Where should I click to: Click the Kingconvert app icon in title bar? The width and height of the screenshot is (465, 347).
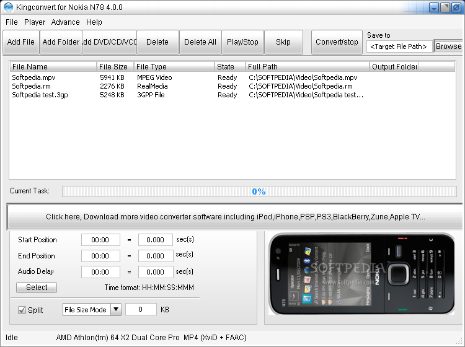pyautogui.click(x=8, y=7)
